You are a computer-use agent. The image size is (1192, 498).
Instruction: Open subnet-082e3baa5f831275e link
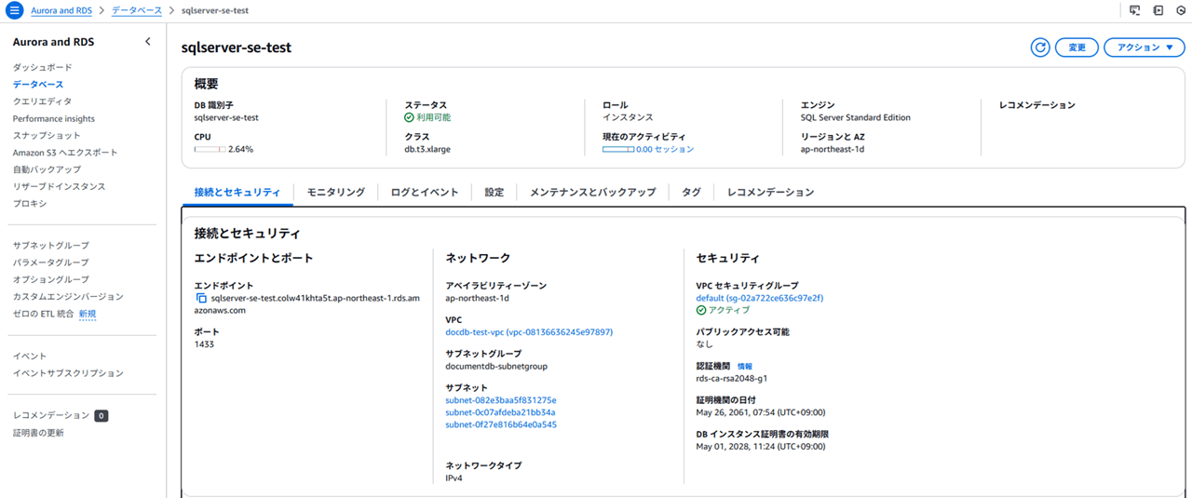tap(501, 400)
